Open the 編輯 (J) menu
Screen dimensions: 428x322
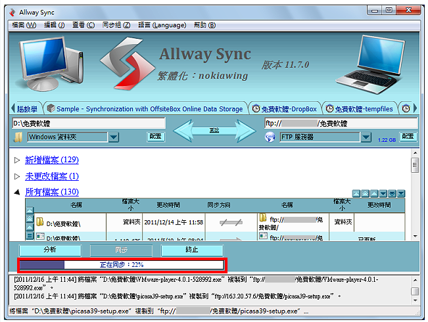[x=55, y=26]
